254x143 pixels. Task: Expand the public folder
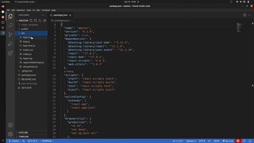25,29
